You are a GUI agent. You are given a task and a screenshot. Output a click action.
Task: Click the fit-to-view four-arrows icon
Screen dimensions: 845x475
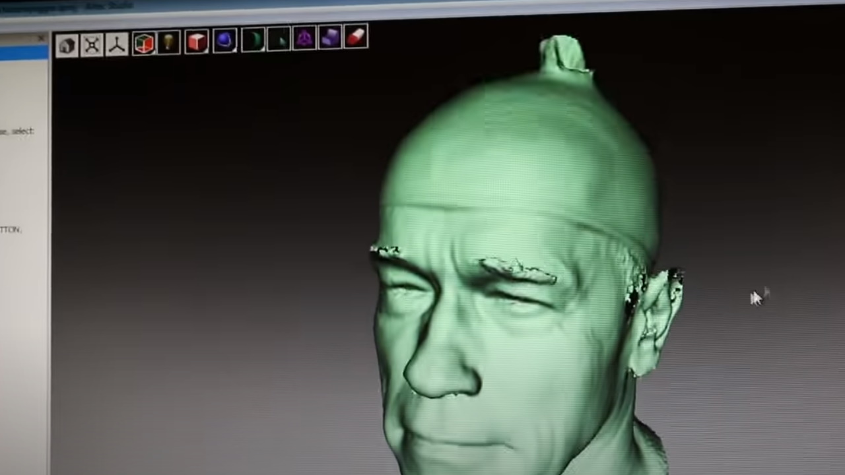[92, 45]
